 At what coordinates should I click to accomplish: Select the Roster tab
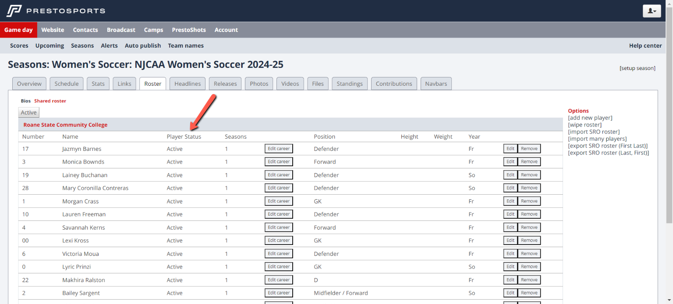pos(153,84)
